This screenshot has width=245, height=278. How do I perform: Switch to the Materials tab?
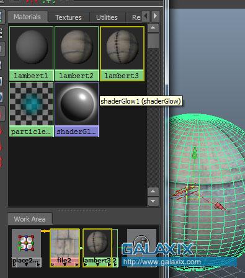[27, 17]
